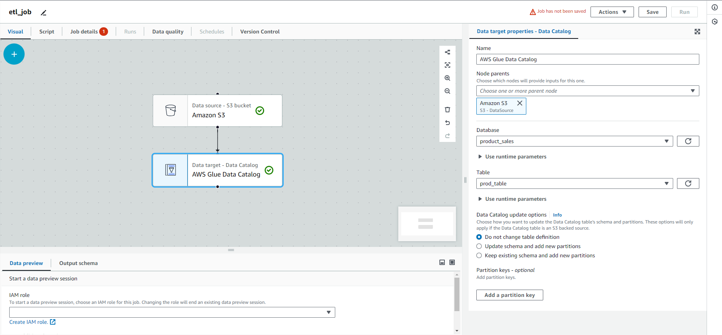Click the fit-to-view icon in canvas toolbar
722x335 pixels.
pyautogui.click(x=448, y=65)
